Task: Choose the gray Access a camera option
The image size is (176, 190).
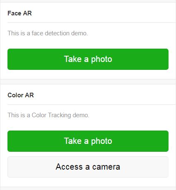Action: point(88,167)
